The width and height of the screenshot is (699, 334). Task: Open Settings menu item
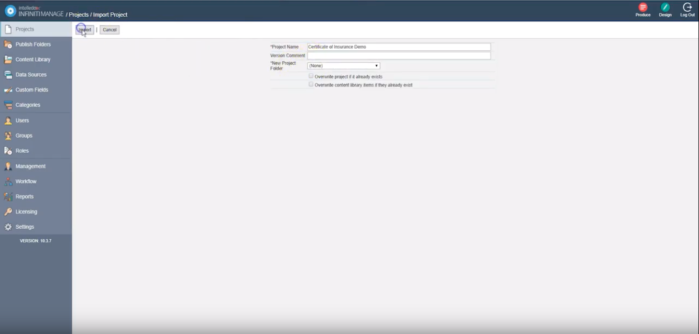click(x=36, y=227)
